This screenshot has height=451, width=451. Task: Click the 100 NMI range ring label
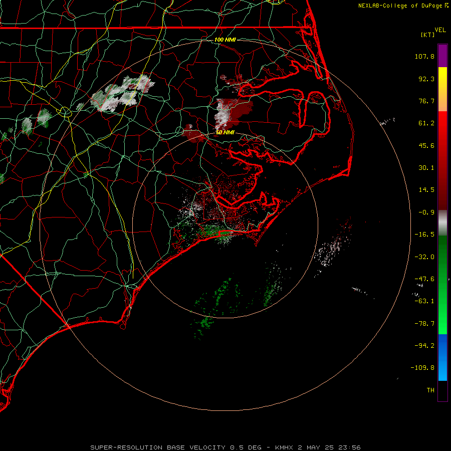225,40
